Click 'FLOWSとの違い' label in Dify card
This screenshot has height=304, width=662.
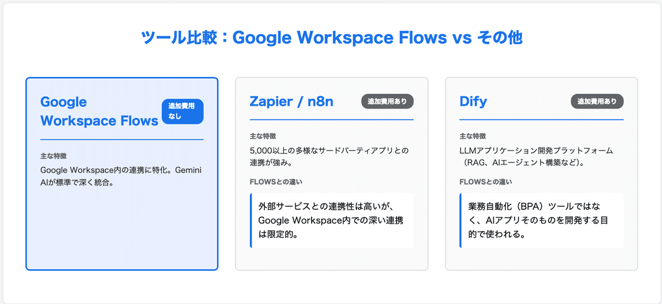tap(485, 182)
